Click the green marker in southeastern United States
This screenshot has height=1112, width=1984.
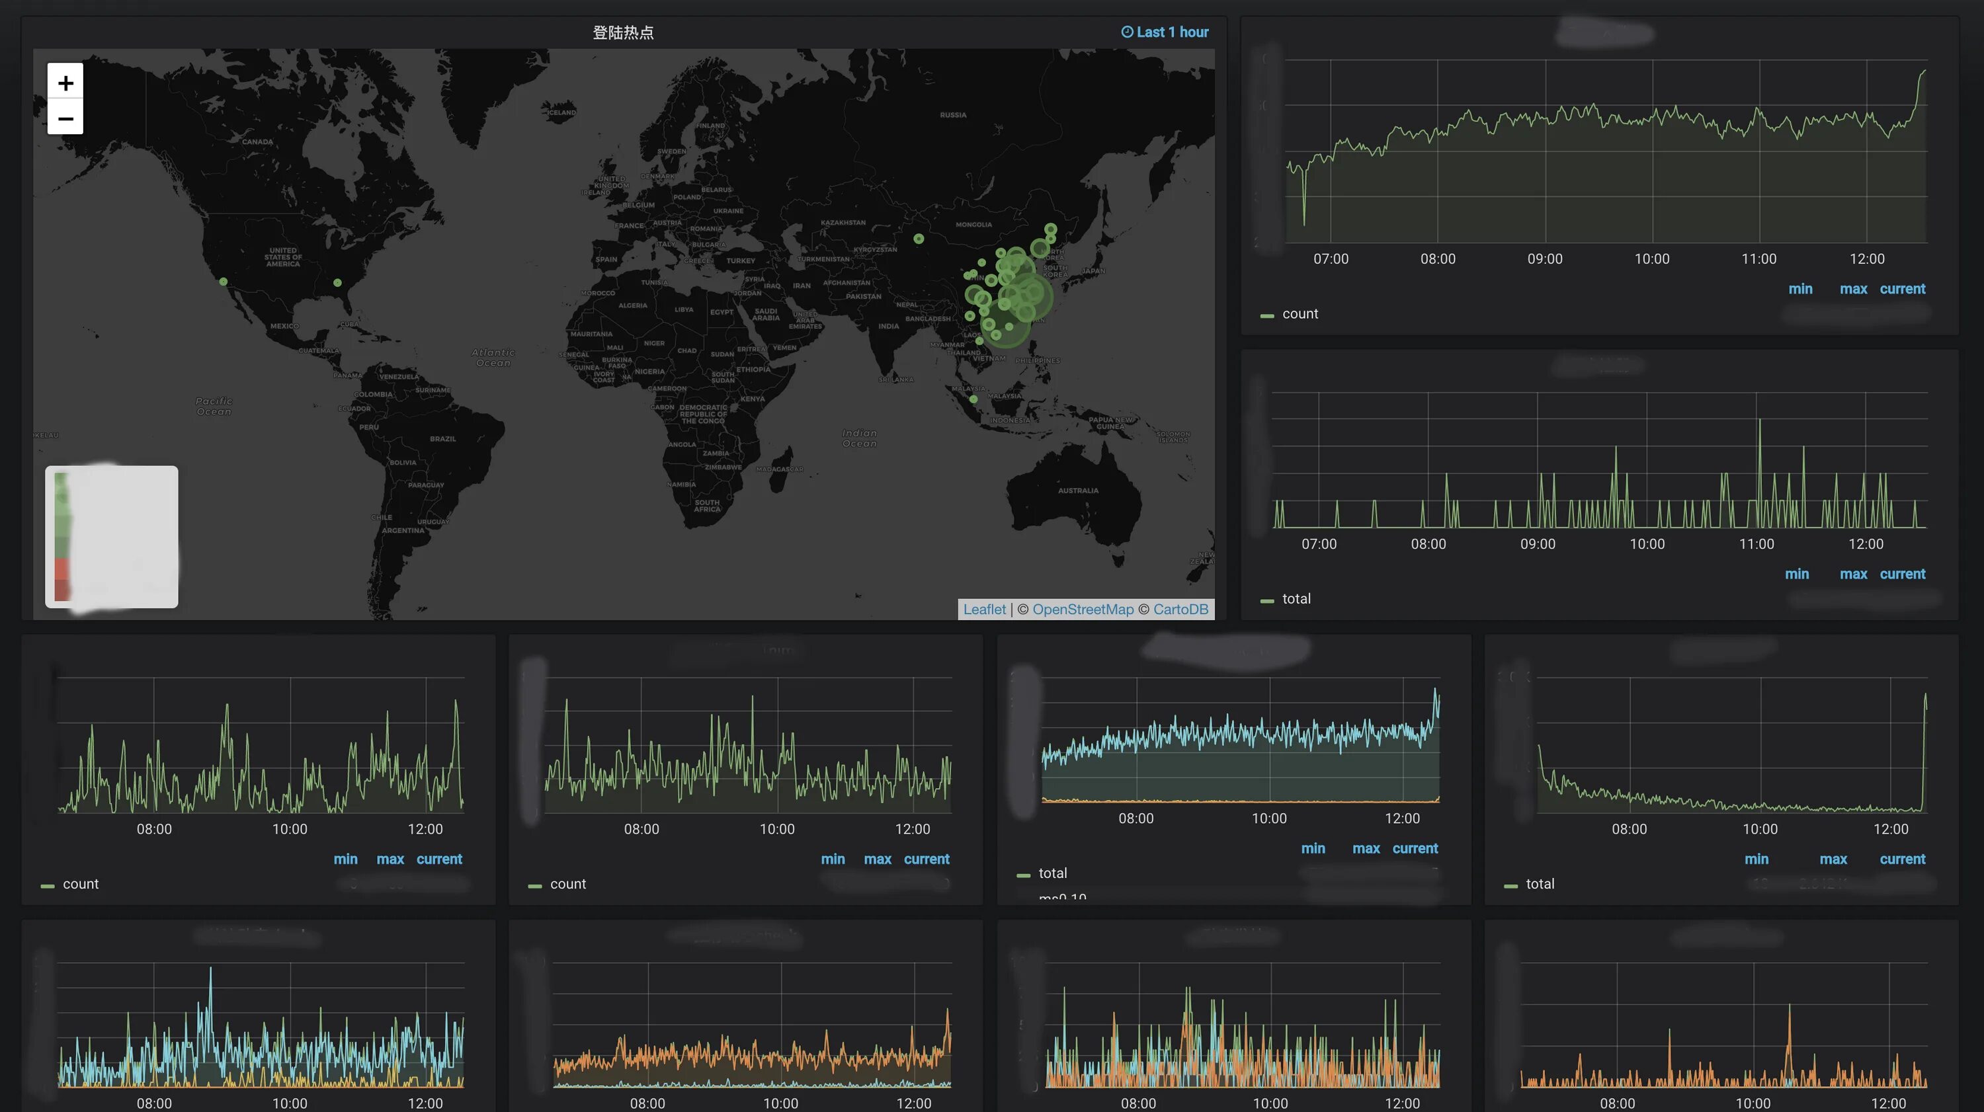337,284
